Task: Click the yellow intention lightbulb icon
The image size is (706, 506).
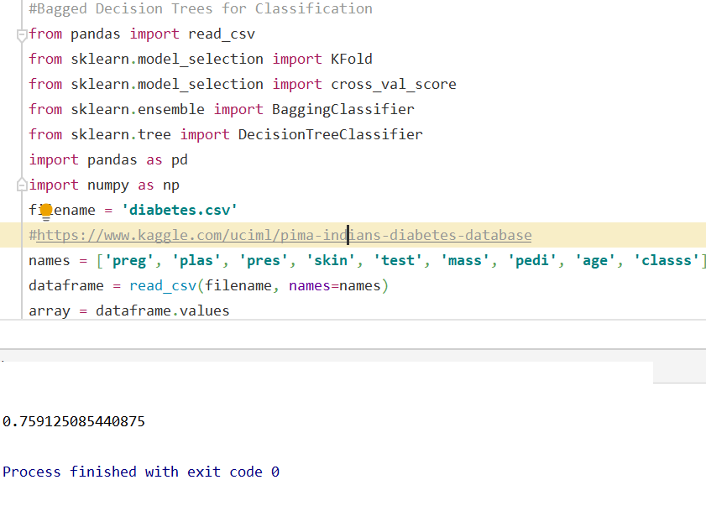Action: (47, 210)
